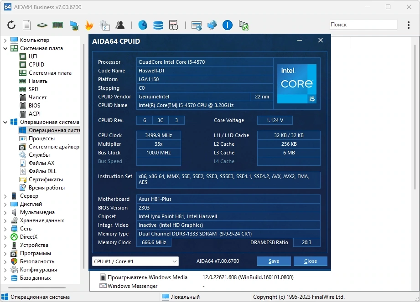The width and height of the screenshot is (420, 302).
Task: Click the Save button in CPUID
Action: tap(274, 261)
